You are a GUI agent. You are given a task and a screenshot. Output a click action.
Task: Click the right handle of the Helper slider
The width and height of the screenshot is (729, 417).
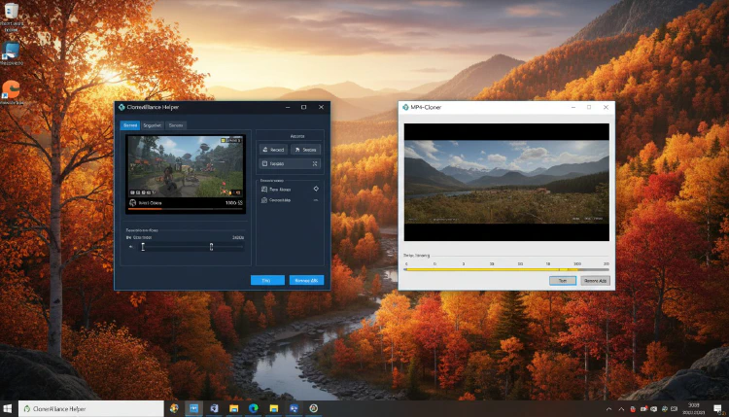tap(211, 247)
